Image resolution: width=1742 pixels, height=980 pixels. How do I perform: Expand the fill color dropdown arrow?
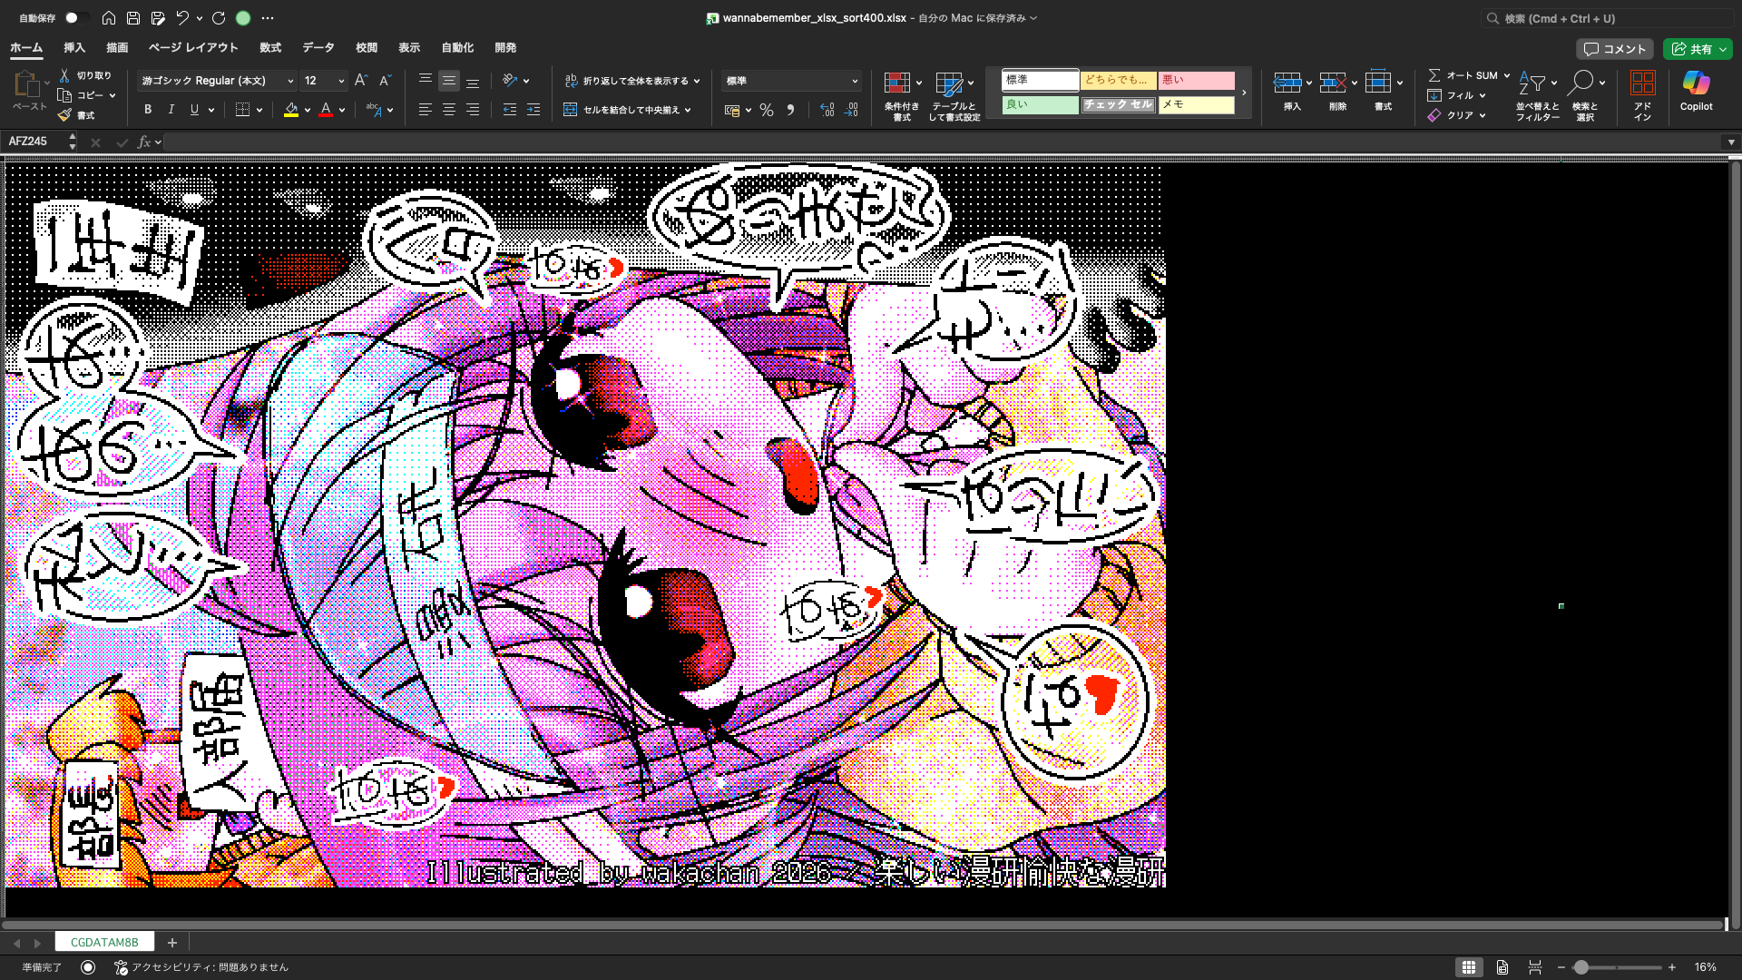point(307,110)
